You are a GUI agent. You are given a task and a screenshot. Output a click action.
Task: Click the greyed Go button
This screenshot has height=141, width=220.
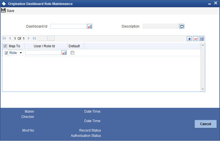click(x=51, y=38)
